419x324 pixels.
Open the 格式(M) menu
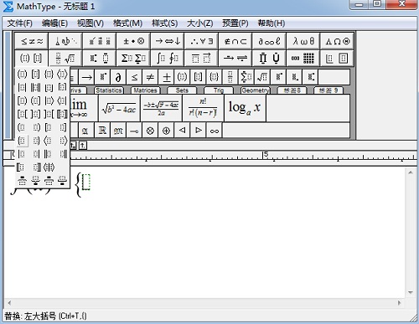(127, 23)
